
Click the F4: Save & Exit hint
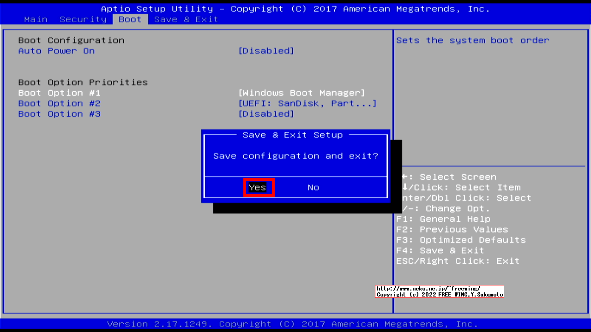click(x=440, y=250)
